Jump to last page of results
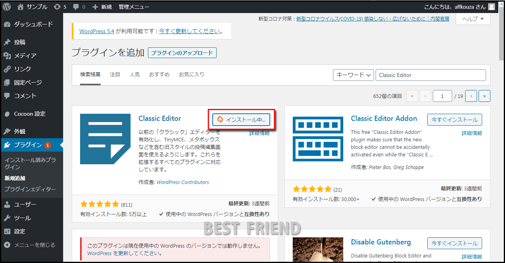The width and height of the screenshot is (505, 263). (x=484, y=96)
